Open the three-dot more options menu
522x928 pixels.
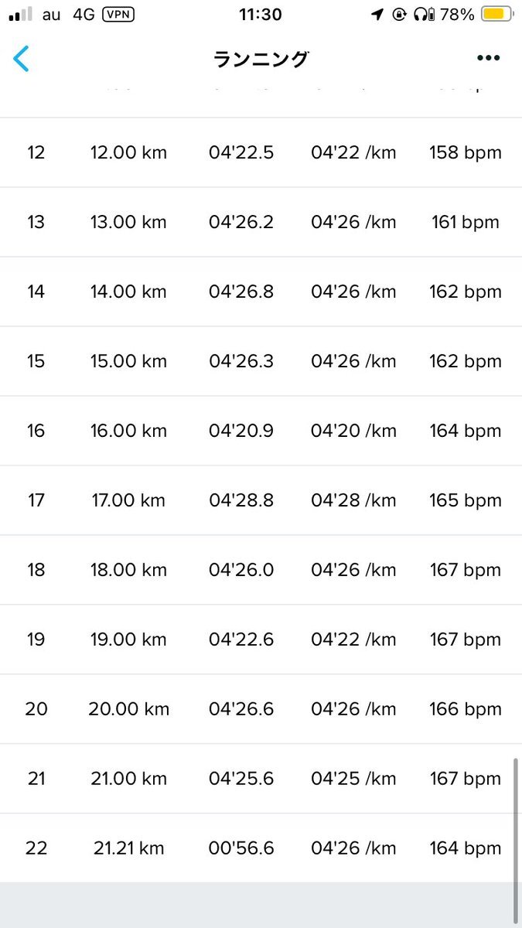(x=488, y=59)
